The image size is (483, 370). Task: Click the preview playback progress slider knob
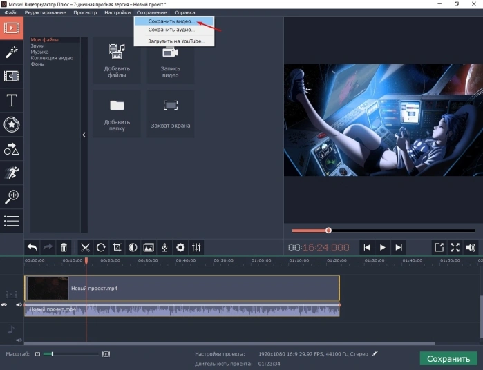(x=328, y=231)
